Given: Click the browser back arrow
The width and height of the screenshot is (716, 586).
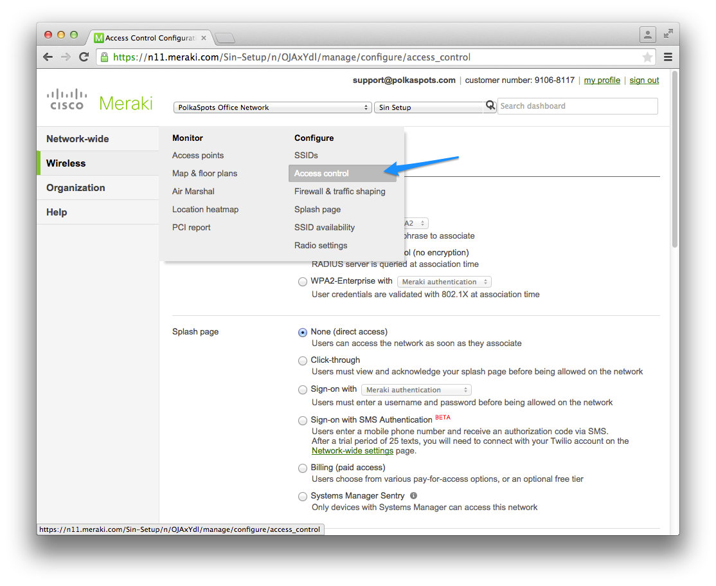Looking at the screenshot, I should pyautogui.click(x=48, y=57).
